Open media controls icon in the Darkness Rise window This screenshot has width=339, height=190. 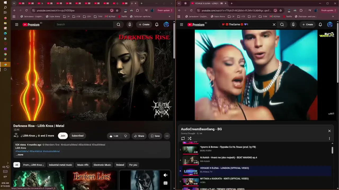click(x=146, y=11)
